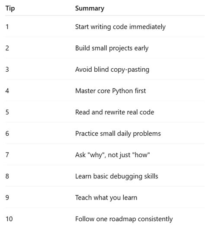The height and width of the screenshot is (226, 205).
Task: Select the tip number 4 cell
Action: (7, 91)
